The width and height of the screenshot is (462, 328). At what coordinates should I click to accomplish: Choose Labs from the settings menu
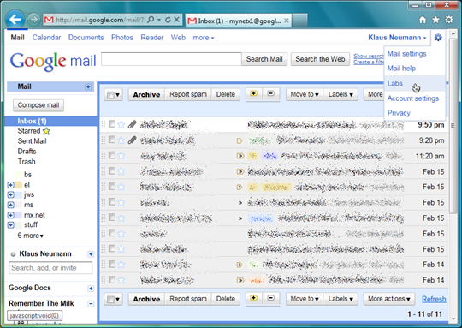pos(394,83)
